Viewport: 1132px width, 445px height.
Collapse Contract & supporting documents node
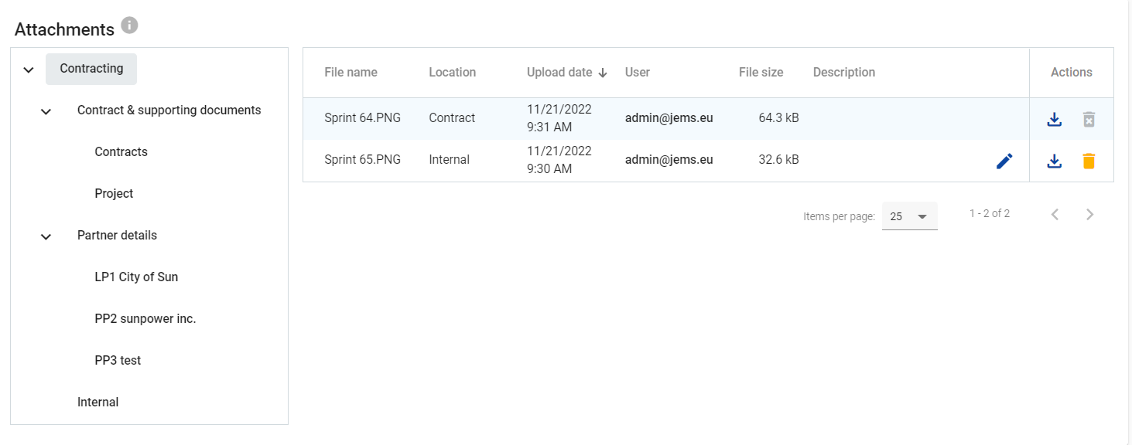[x=46, y=111]
